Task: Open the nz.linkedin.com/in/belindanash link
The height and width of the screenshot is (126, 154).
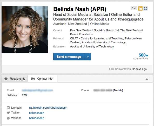Action: click(48, 108)
